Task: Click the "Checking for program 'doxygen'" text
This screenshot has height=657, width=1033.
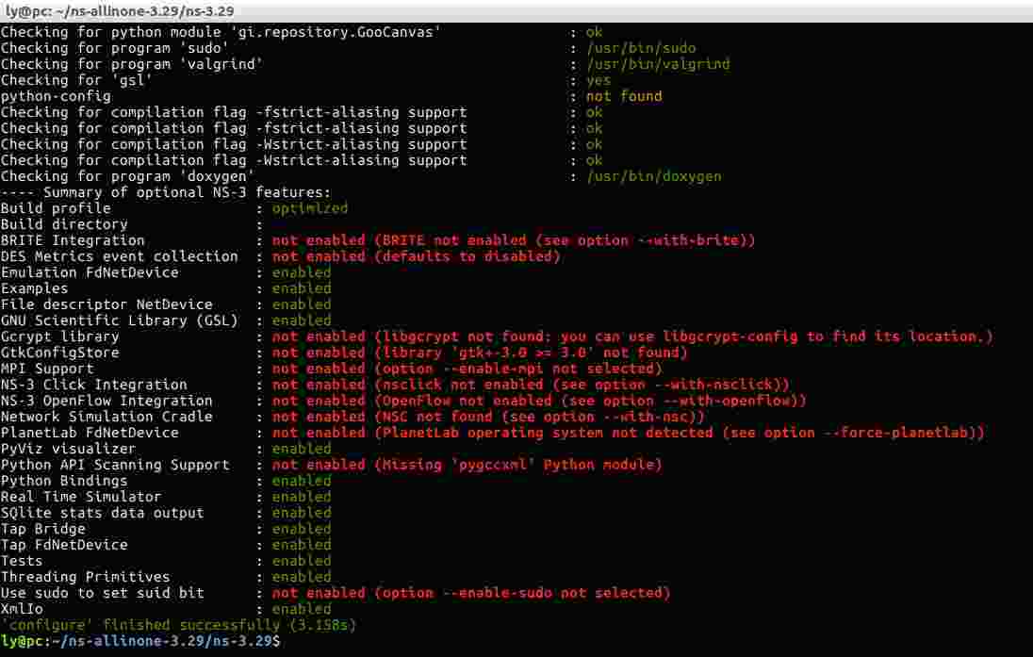Action: (127, 176)
